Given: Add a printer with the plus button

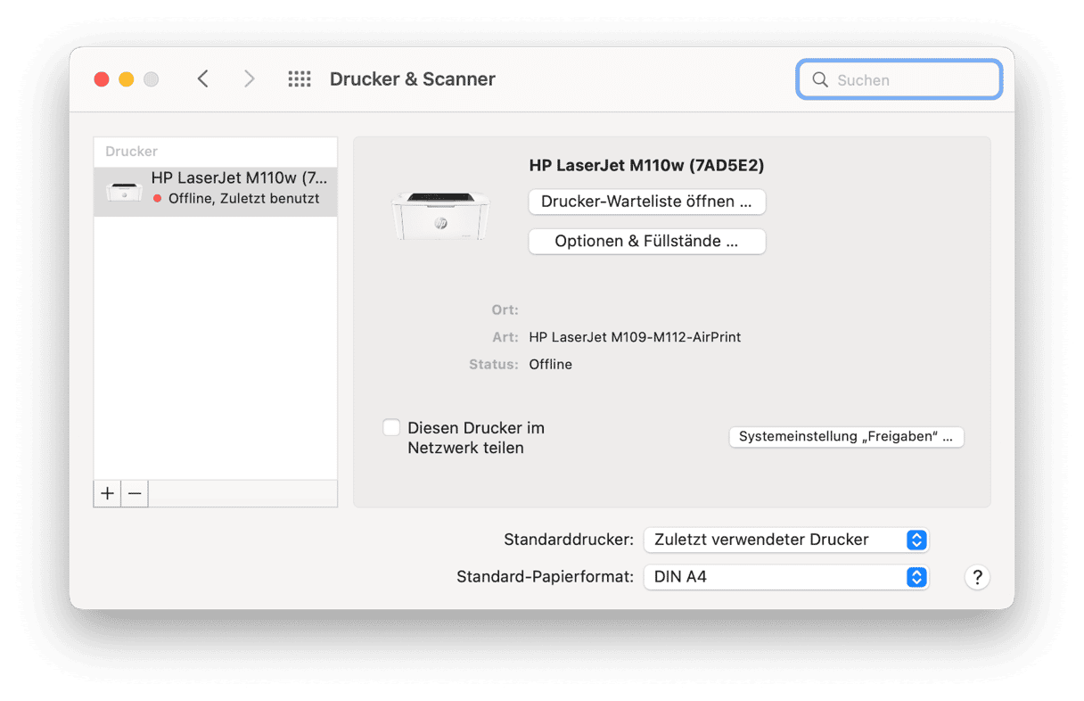Looking at the screenshot, I should pyautogui.click(x=108, y=493).
